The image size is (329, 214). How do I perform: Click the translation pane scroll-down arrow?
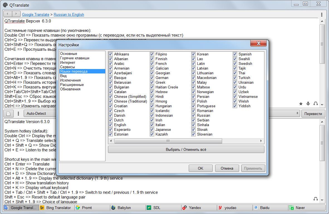(322, 200)
